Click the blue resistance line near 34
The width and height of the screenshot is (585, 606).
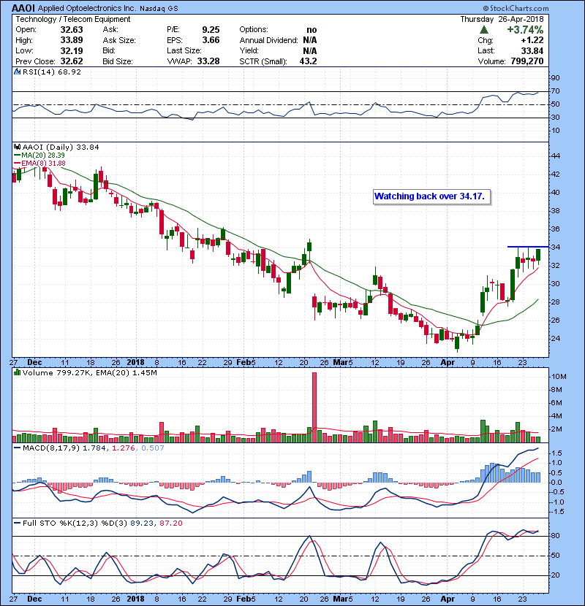528,247
